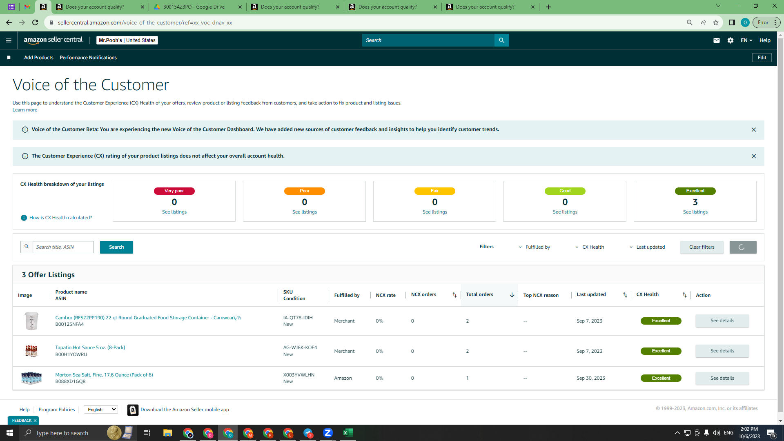Reload the page with browser refresh icon
Image resolution: width=784 pixels, height=441 pixels.
point(35,22)
